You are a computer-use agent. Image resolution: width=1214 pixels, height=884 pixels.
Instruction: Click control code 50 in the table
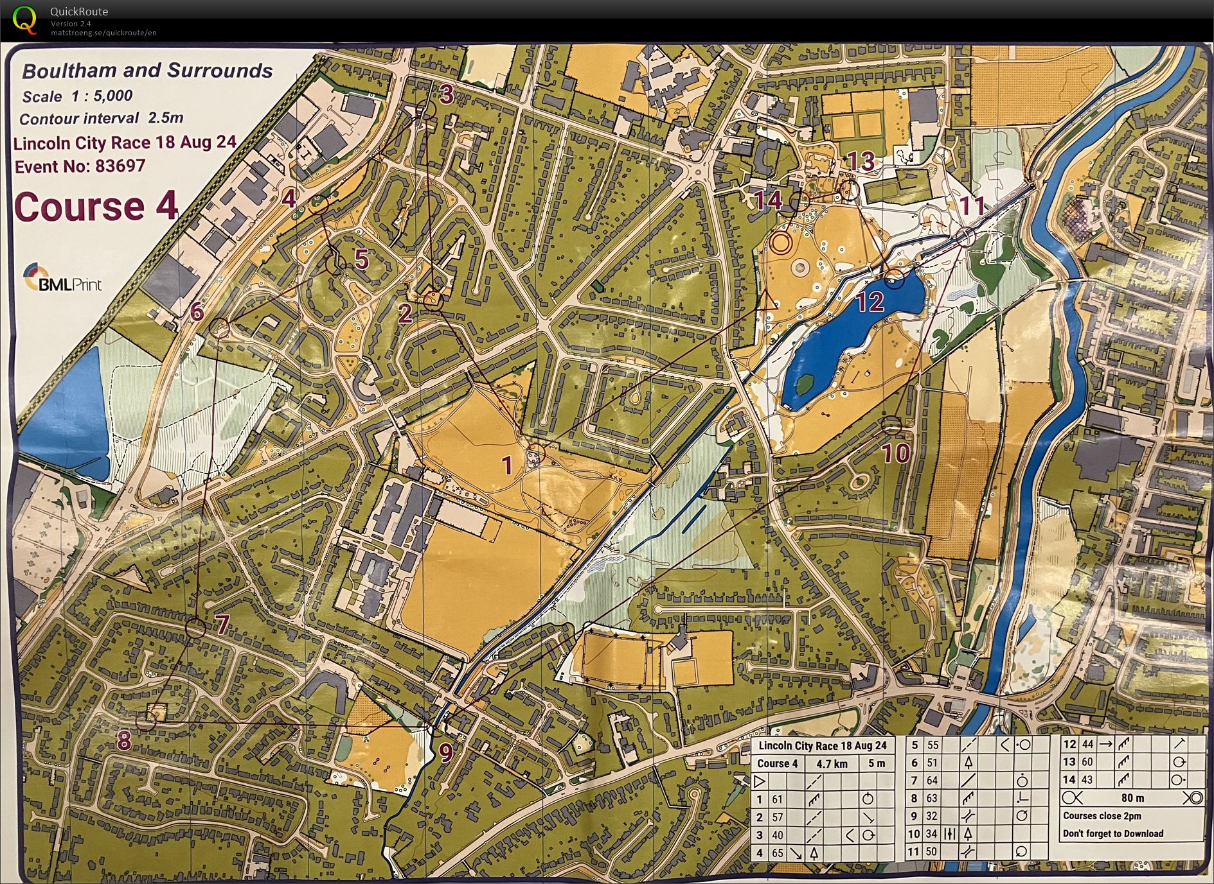[933, 851]
